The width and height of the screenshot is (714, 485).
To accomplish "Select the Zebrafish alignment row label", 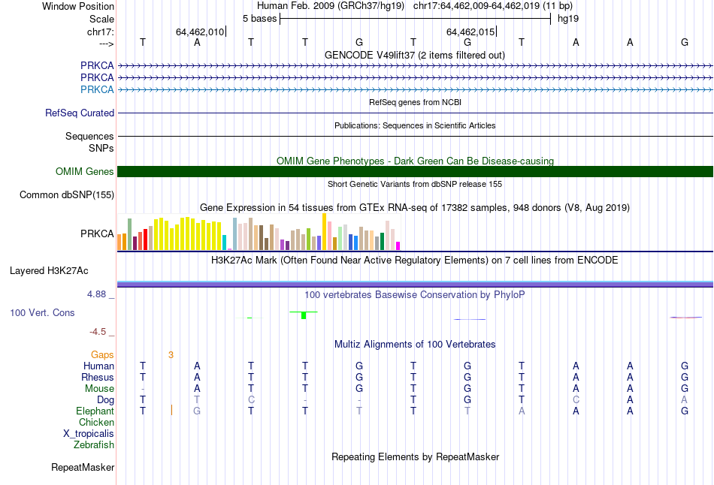I will [x=94, y=444].
